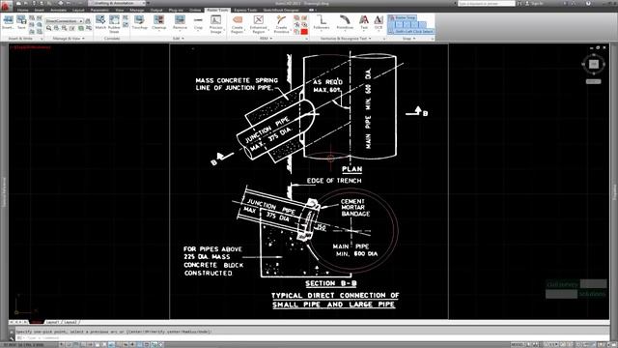Switch to the Annotate ribbon tab
Screen dimensions: 618x348
click(x=58, y=10)
